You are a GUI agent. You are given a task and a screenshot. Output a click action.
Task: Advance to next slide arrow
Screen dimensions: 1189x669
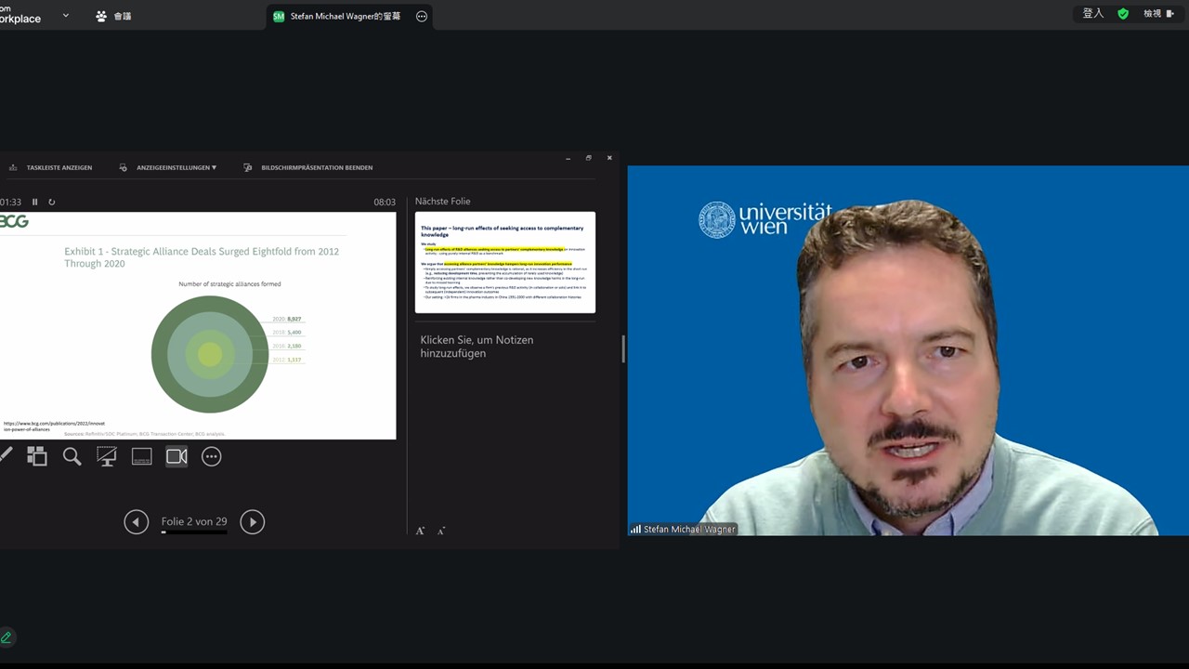pyautogui.click(x=252, y=522)
